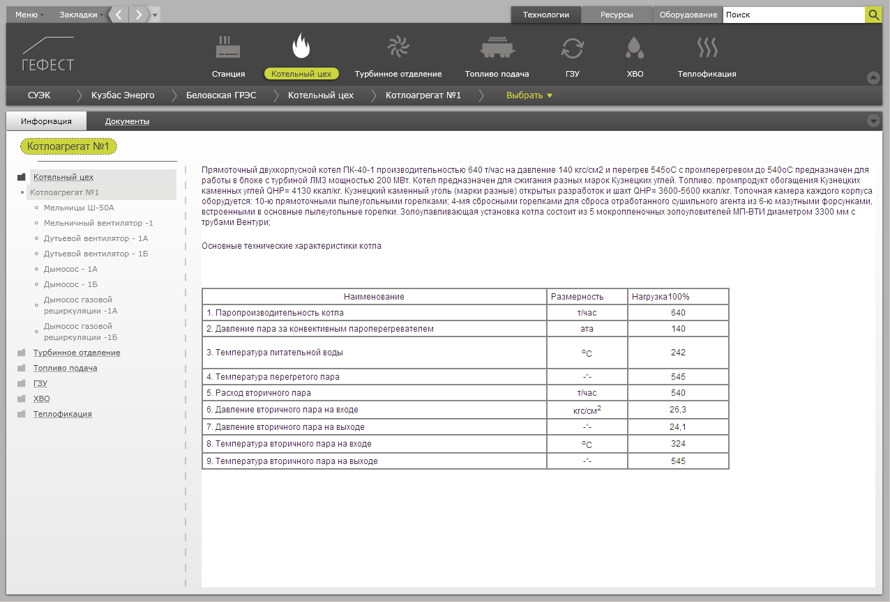Select Мельницы Ш-50А in the tree

click(79, 208)
